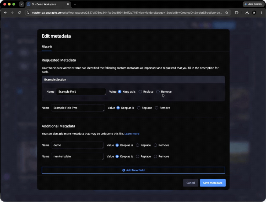Viewport: 266px width, 202px height.
Task: Open the tab search dropdown arrow
Action: point(21,4)
